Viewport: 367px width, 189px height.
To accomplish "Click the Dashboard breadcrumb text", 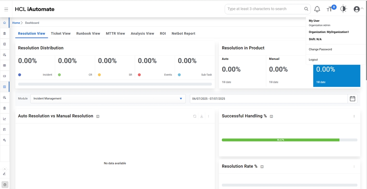I will 32,23.
